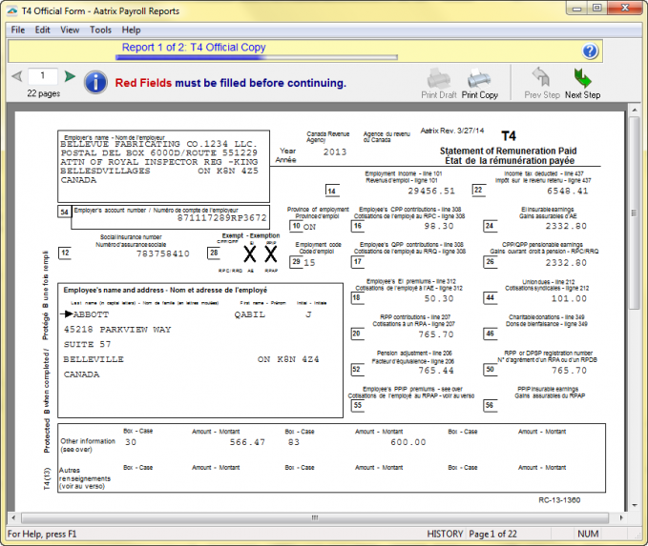Click the blue information icon
648x546 pixels.
coord(95,82)
